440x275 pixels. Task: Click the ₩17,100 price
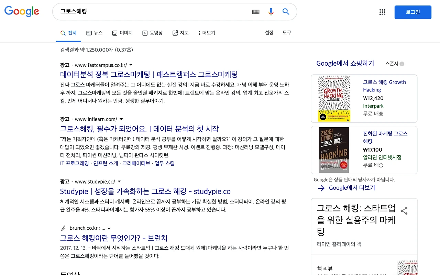(x=373, y=150)
